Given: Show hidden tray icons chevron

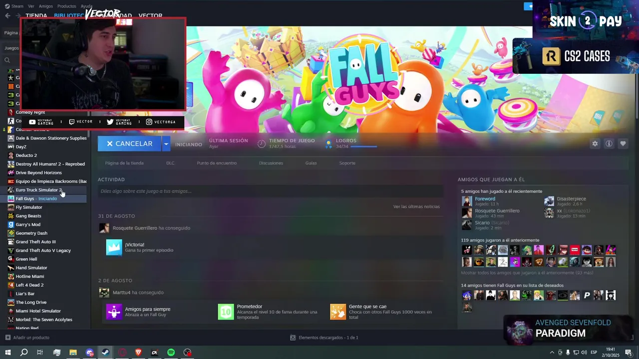Looking at the screenshot, I should pyautogui.click(x=552, y=353).
